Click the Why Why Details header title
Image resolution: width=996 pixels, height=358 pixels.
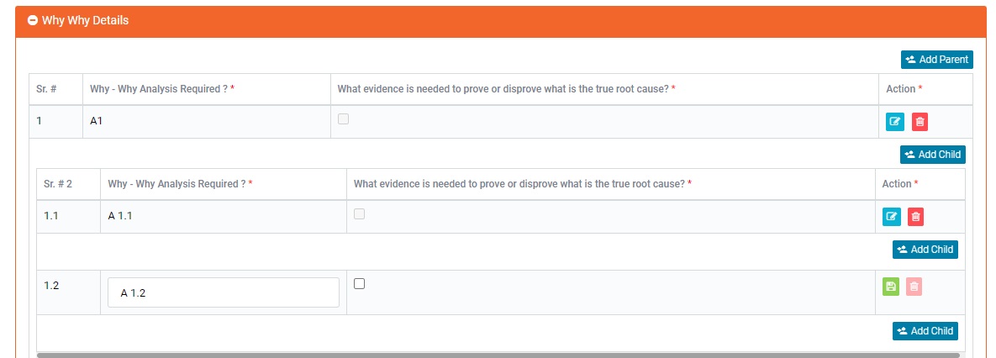click(x=85, y=20)
